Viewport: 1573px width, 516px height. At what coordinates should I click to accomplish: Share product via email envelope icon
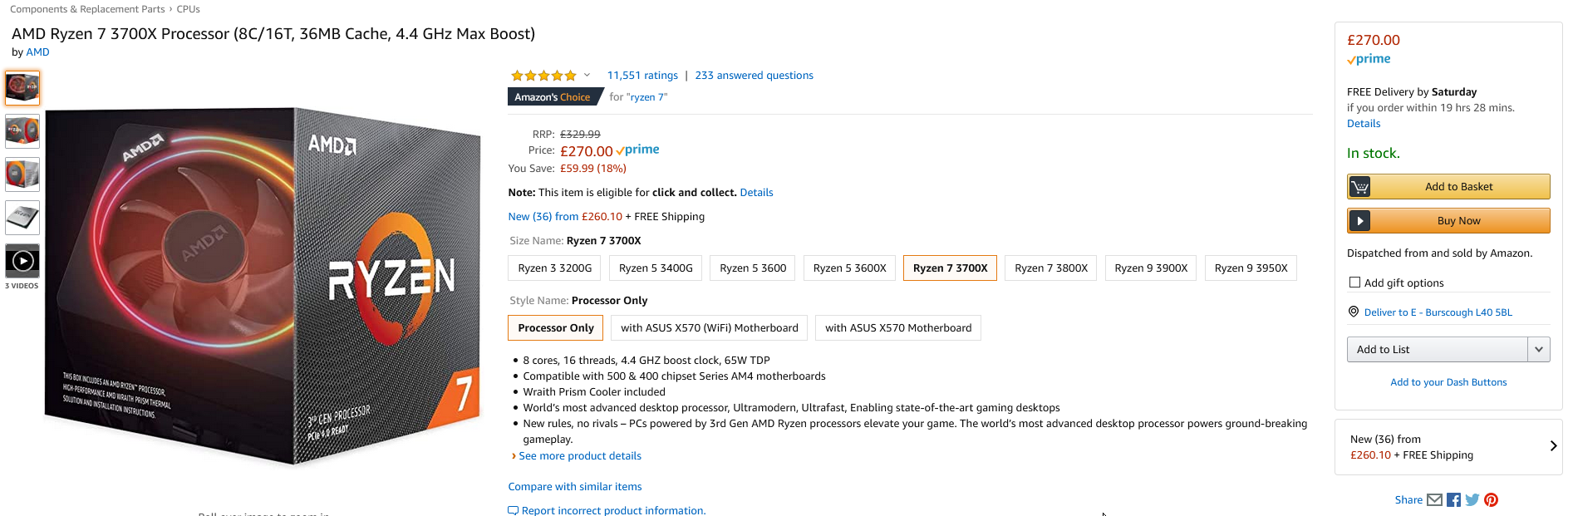[x=1434, y=499]
